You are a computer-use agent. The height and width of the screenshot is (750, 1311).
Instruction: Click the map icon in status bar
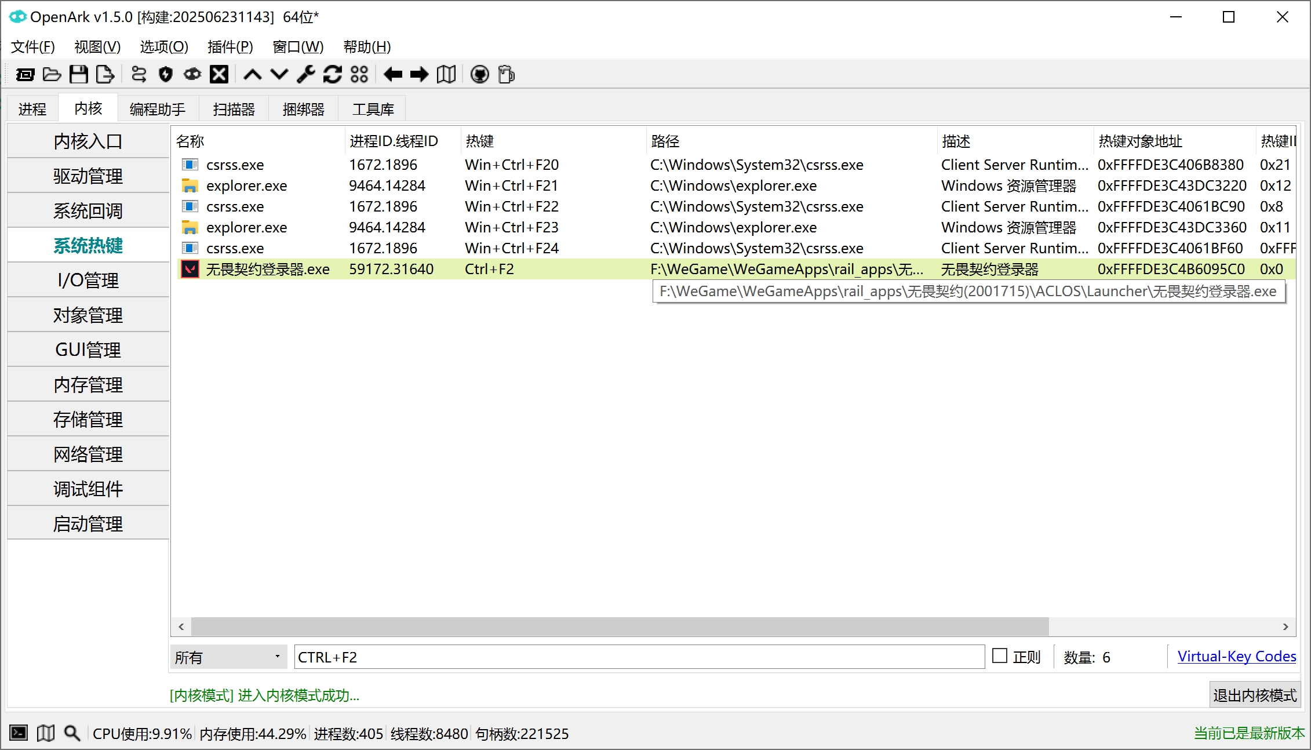46,733
